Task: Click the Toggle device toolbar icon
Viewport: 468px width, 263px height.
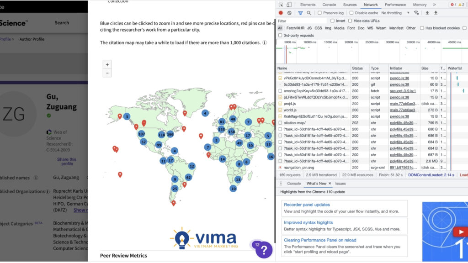Action: coord(289,5)
